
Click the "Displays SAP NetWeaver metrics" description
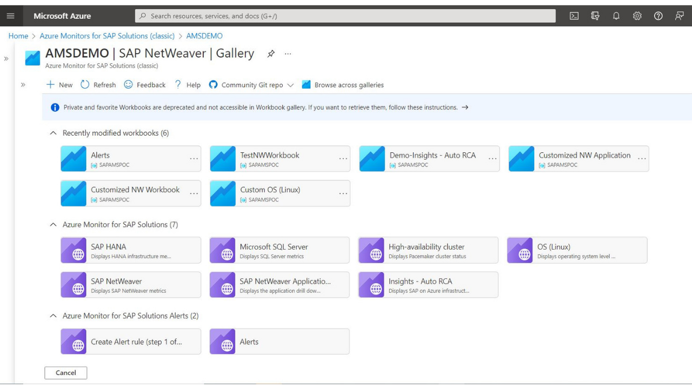(x=129, y=291)
